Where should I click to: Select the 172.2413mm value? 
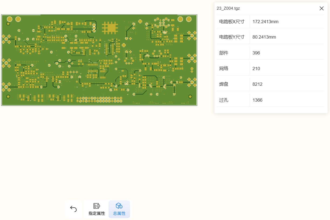(265, 22)
